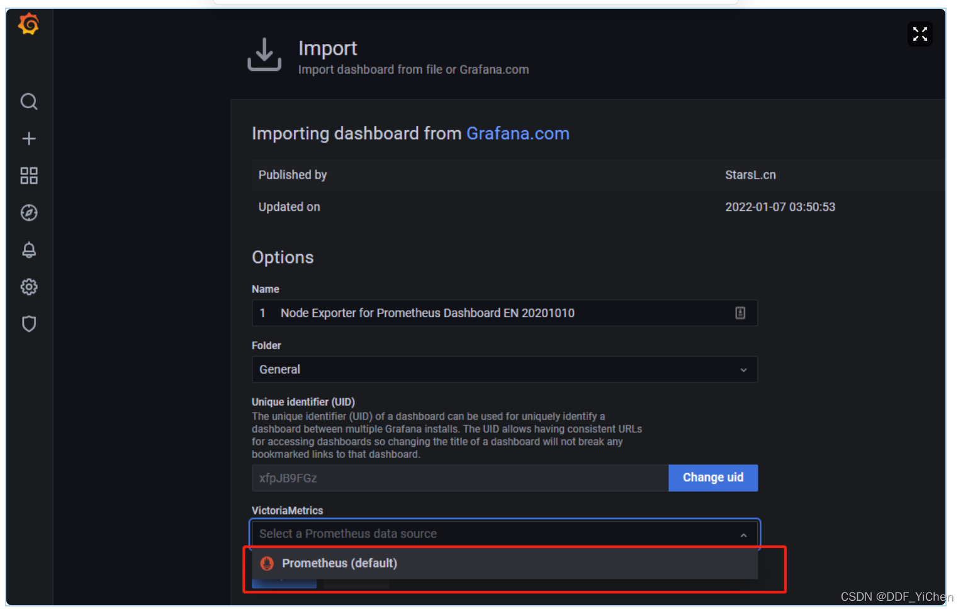The image size is (963, 609).
Task: Click the updated date 2022-01-07 03:50:53
Action: 780,207
